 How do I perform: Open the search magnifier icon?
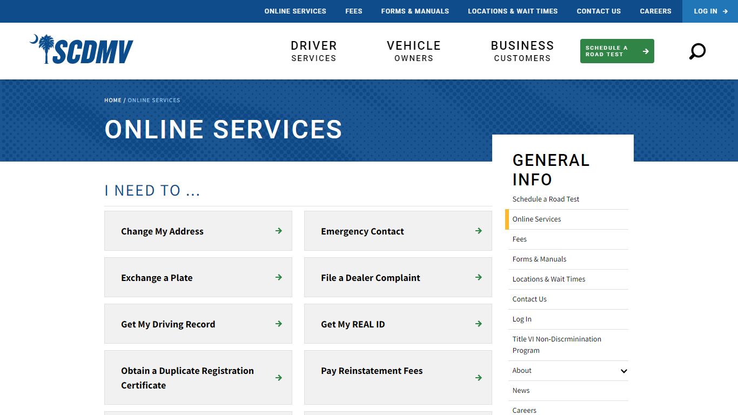click(x=697, y=51)
